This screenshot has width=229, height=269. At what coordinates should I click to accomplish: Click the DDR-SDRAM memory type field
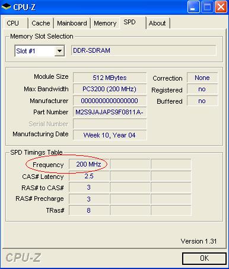[144, 50]
